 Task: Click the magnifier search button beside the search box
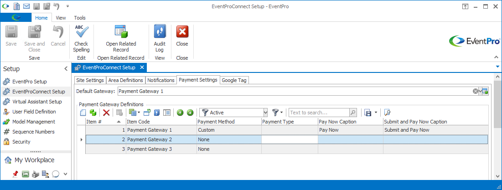[x=353, y=113]
